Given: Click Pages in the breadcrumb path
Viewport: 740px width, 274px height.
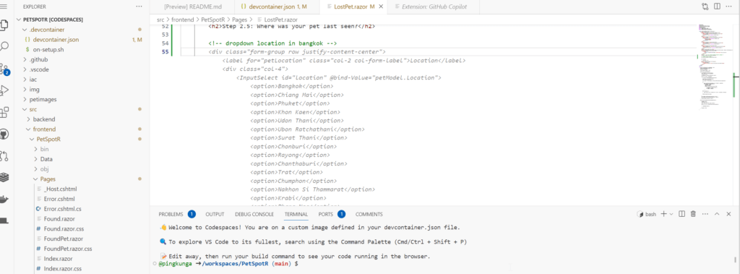Looking at the screenshot, I should pos(239,20).
